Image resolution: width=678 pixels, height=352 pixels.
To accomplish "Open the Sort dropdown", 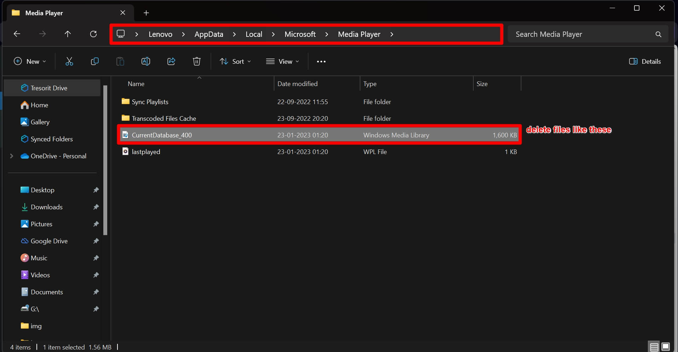I will [235, 61].
